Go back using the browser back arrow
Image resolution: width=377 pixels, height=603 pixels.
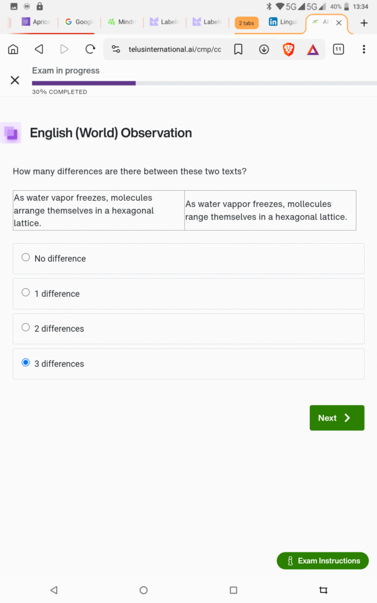click(x=39, y=49)
